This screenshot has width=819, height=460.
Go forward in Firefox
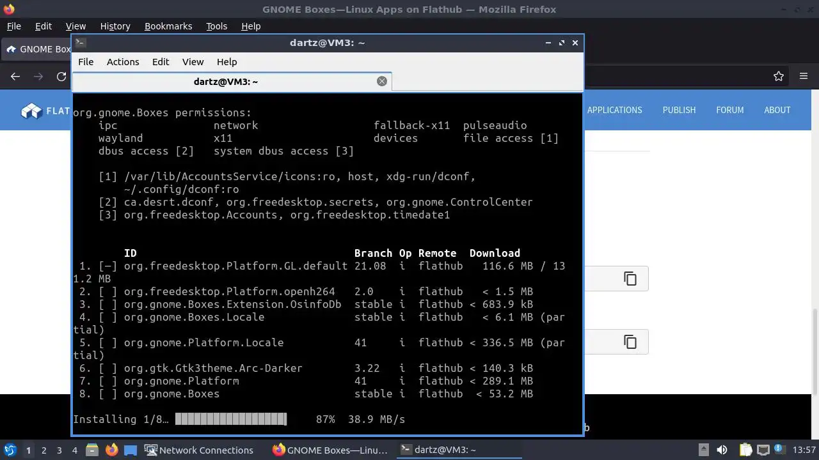point(38,76)
